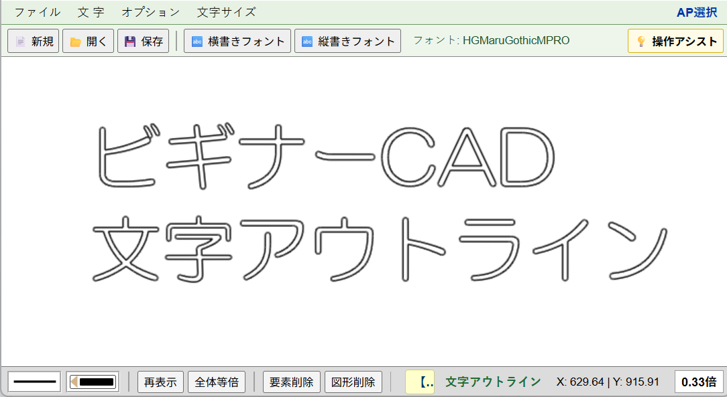
Task: Click the X Y coordinates readout
Action: [608, 382]
